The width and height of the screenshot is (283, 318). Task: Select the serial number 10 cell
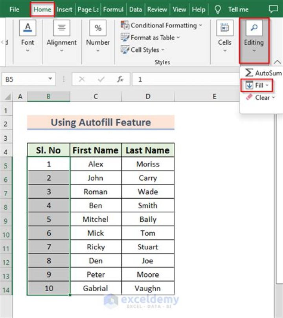pos(49,288)
